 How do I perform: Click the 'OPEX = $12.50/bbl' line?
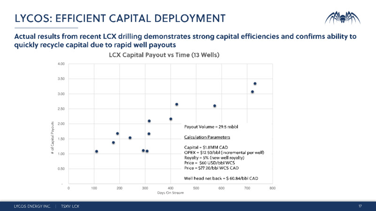[224, 153]
